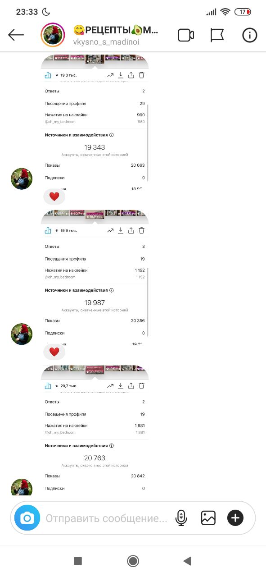Open chat info details icon

(x=249, y=35)
